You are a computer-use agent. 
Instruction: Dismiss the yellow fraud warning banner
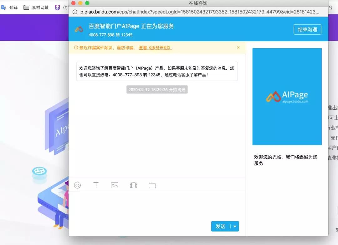(x=238, y=48)
